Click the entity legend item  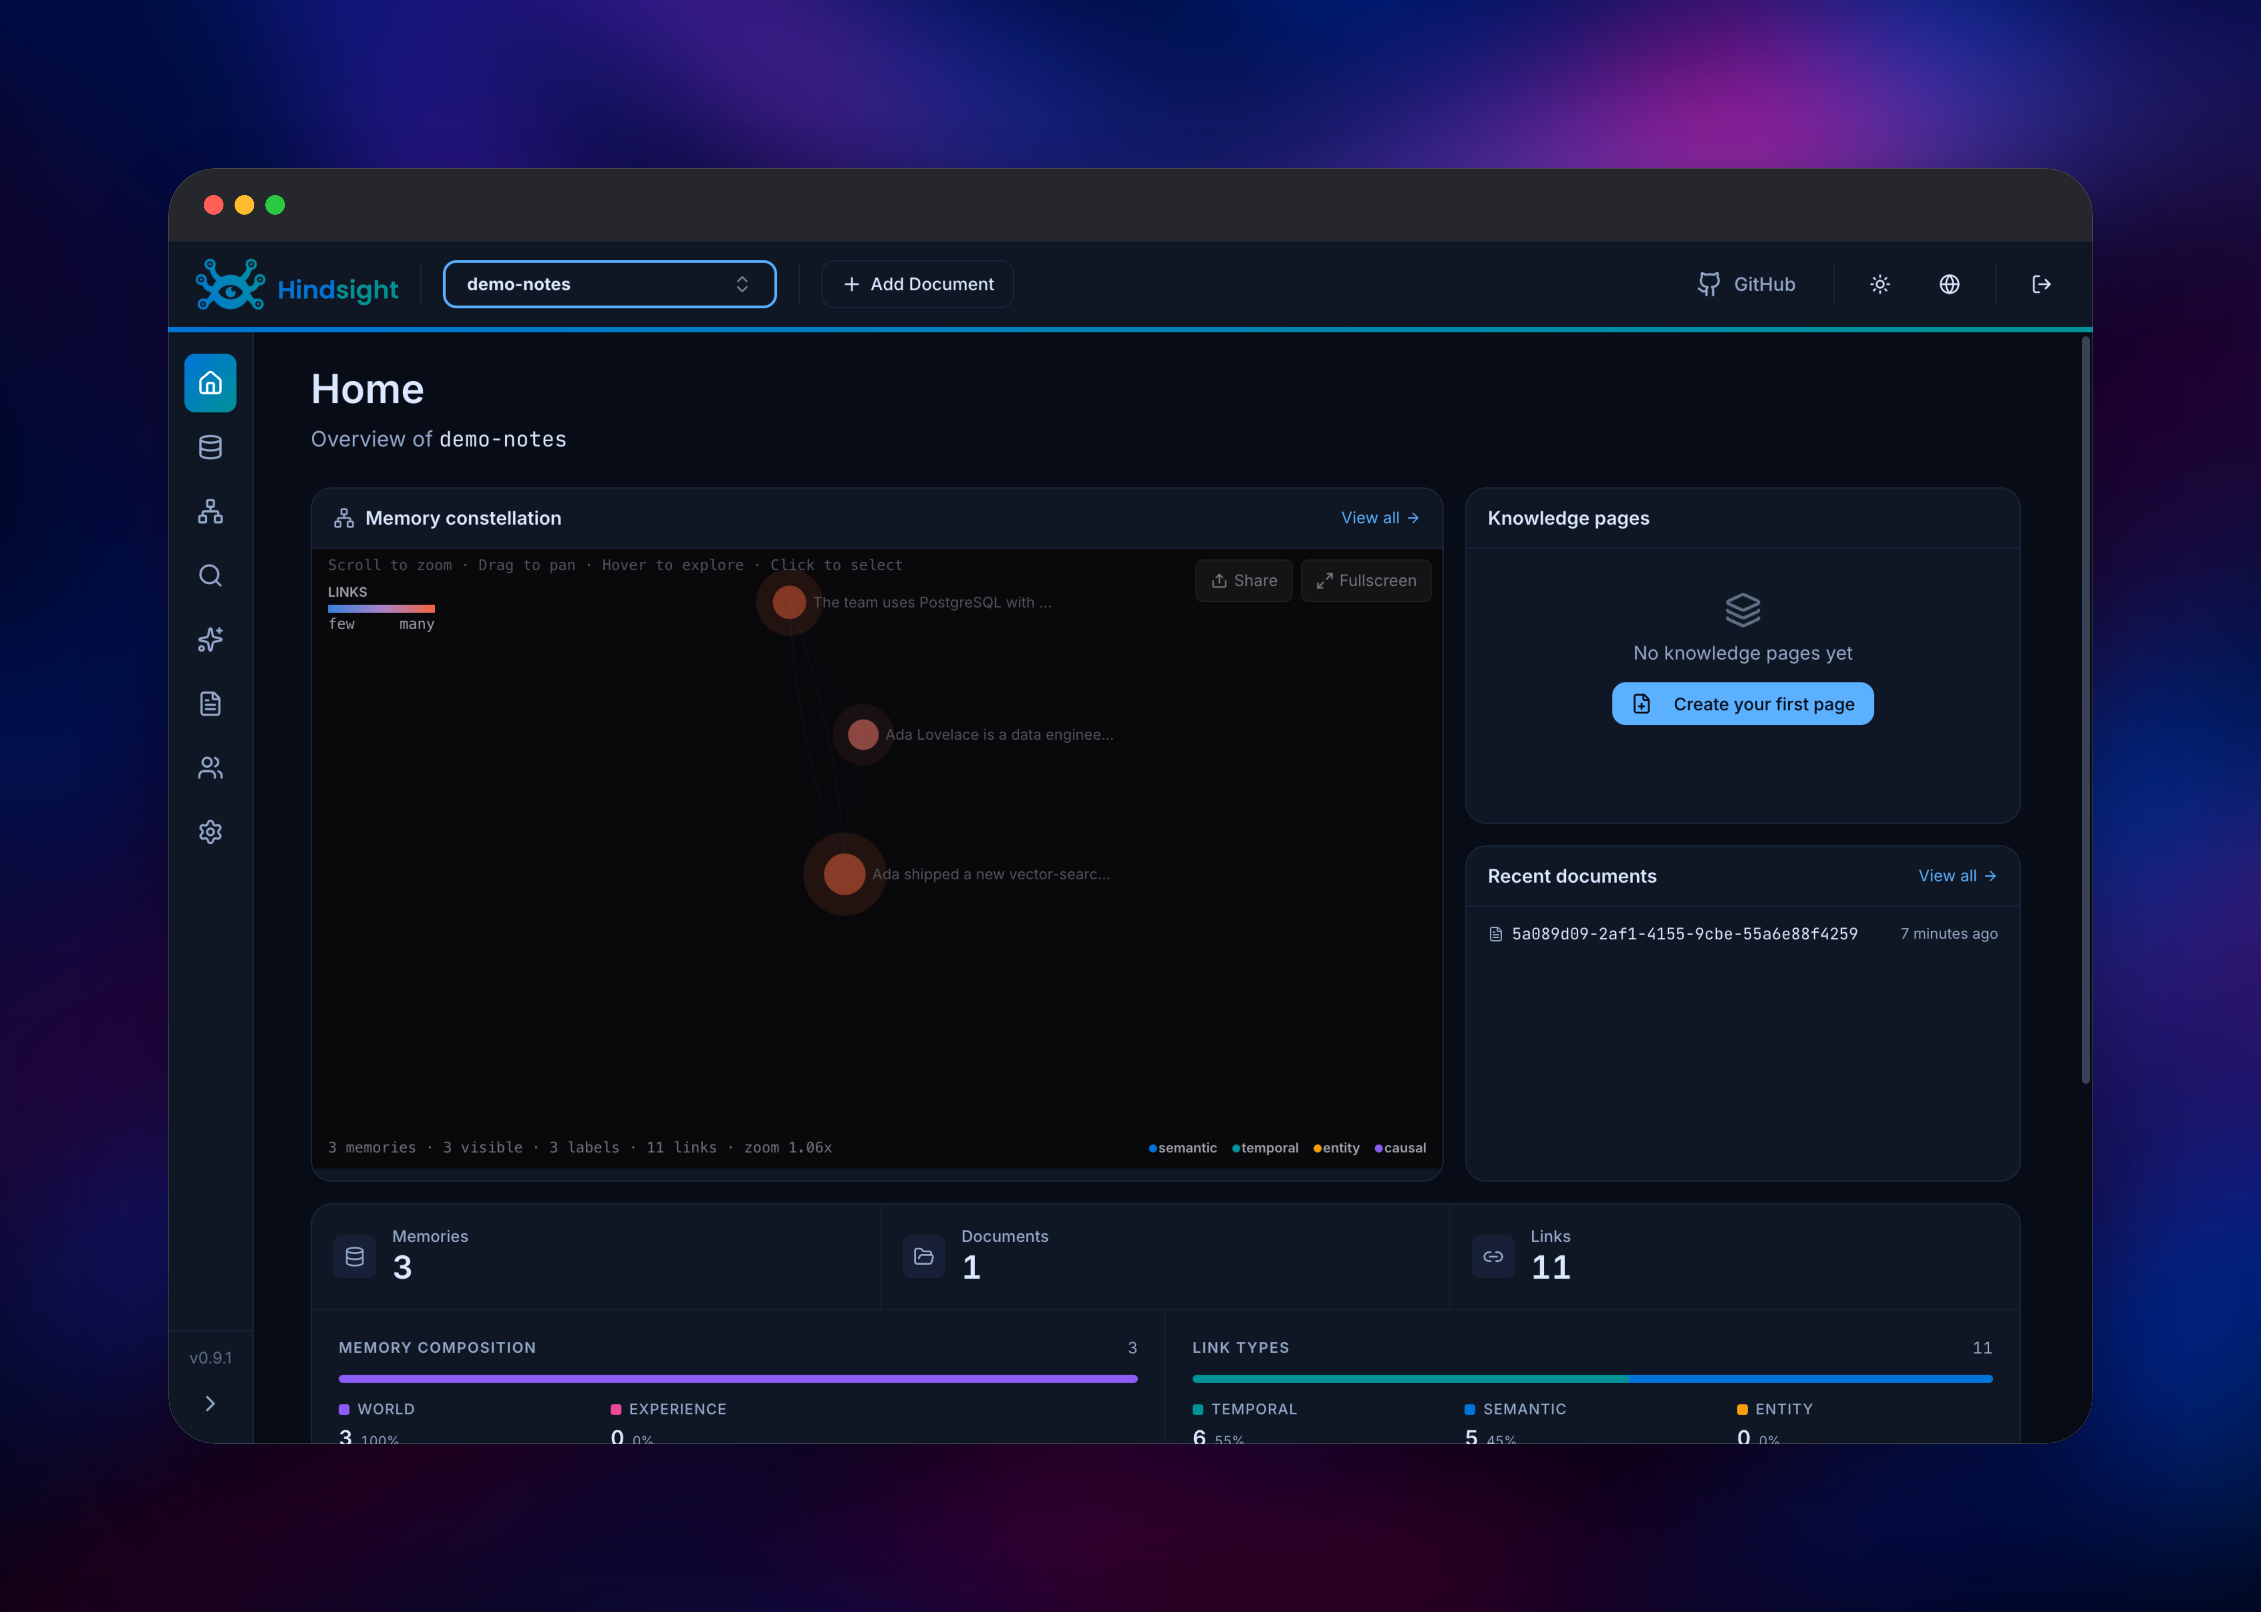click(1337, 1148)
